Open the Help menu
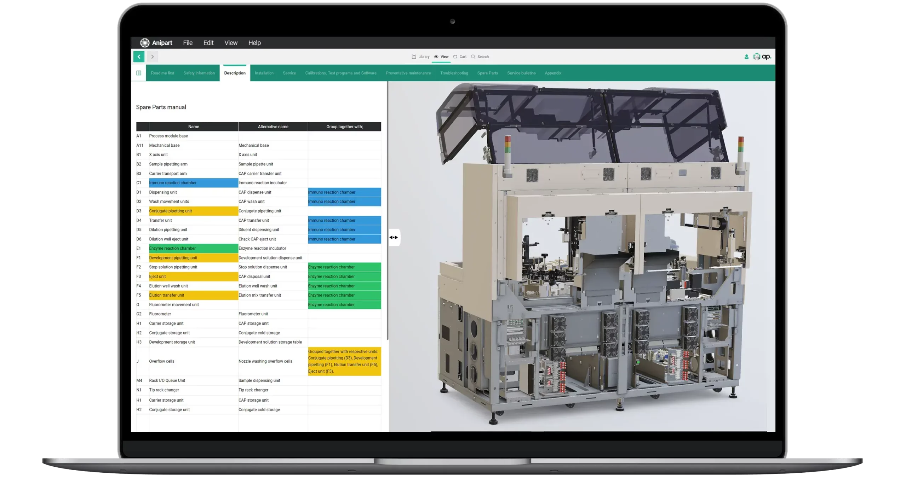 (254, 43)
